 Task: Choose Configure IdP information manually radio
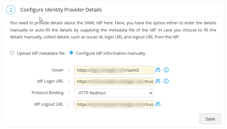tap(71, 53)
